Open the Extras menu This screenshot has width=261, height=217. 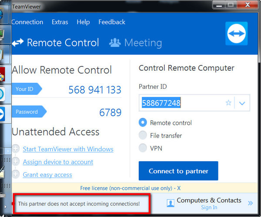click(60, 22)
